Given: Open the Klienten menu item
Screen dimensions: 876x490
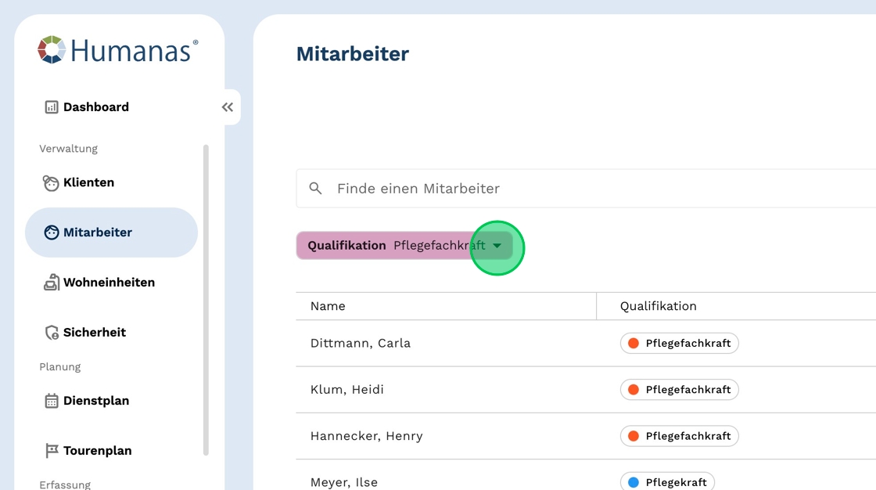Looking at the screenshot, I should click(88, 182).
